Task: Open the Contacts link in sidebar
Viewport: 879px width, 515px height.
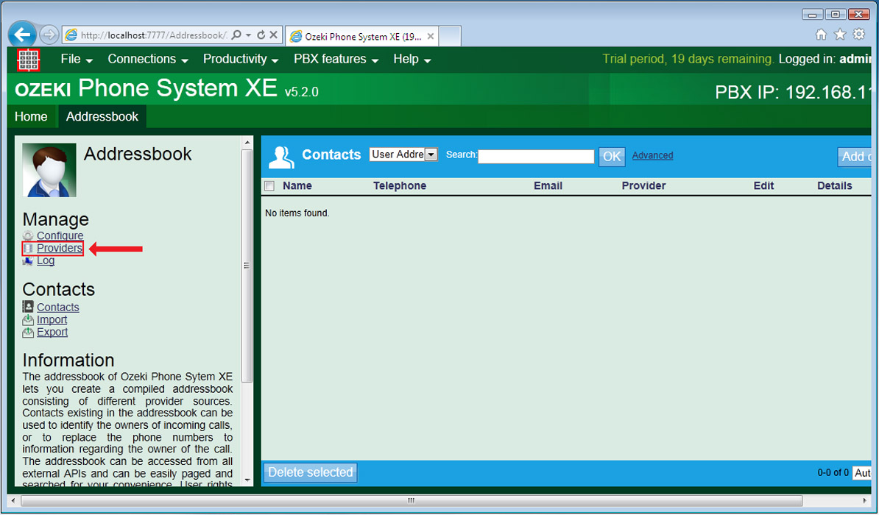Action: click(57, 307)
